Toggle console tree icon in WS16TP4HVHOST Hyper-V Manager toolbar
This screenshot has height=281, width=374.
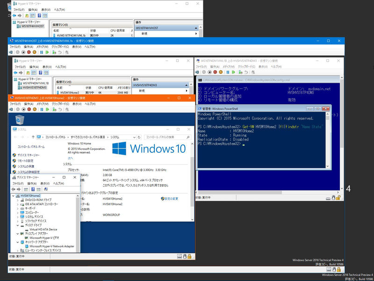pyautogui.click(x=32, y=15)
